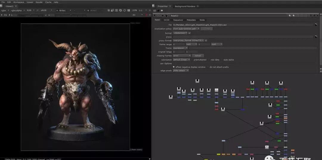Click the undo icon in Read12 panel header
Screen dimensions: 322x160
tap(290, 15)
